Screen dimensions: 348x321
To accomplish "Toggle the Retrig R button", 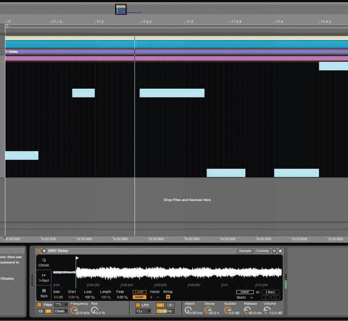I will pyautogui.click(x=168, y=297).
